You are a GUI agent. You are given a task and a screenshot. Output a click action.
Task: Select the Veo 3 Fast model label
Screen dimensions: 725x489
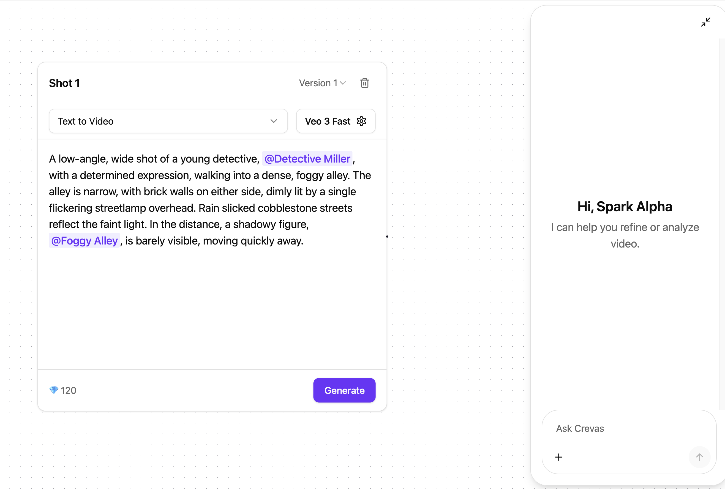pos(328,121)
